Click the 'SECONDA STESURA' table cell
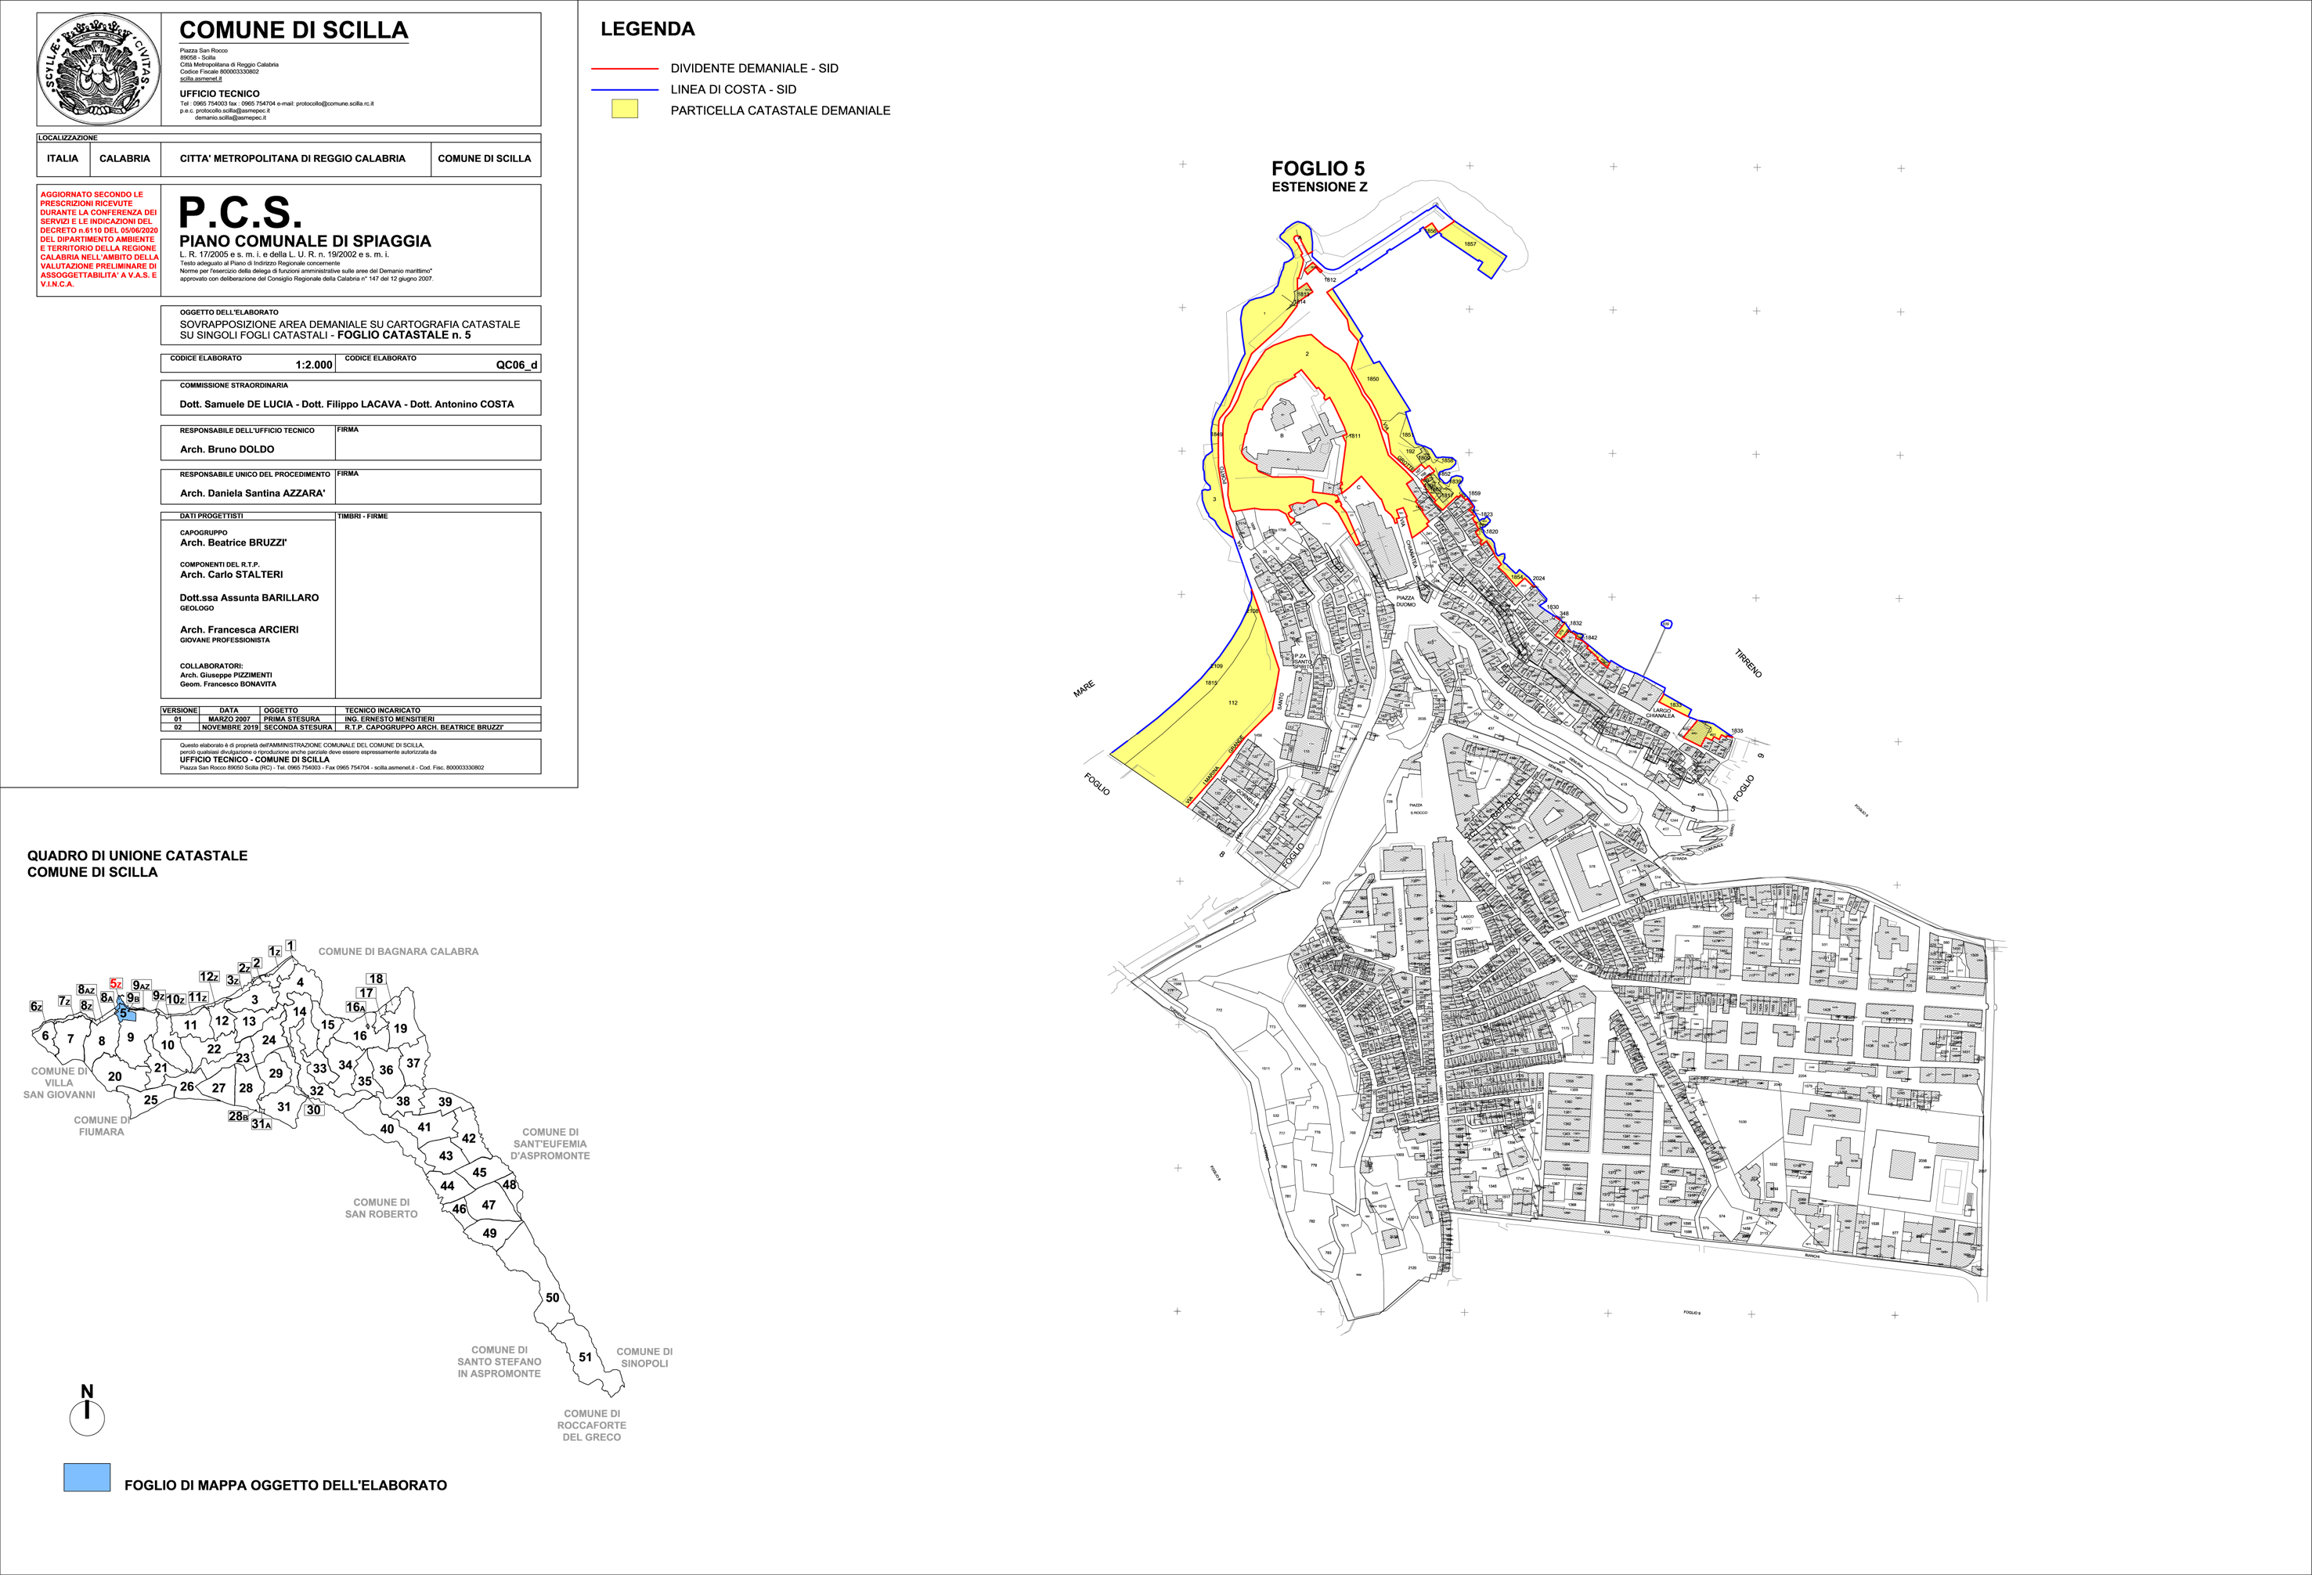 pos(298,727)
